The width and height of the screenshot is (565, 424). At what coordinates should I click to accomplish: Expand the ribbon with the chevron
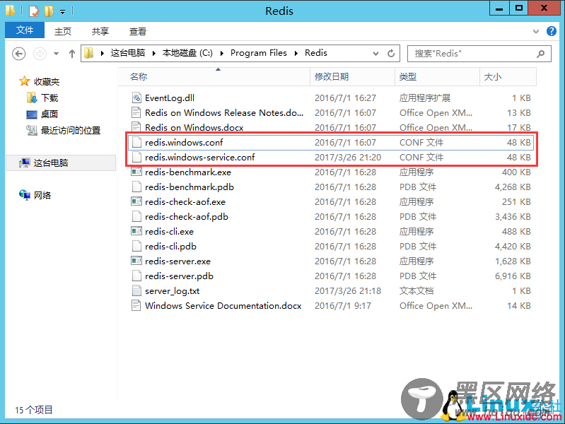point(536,31)
